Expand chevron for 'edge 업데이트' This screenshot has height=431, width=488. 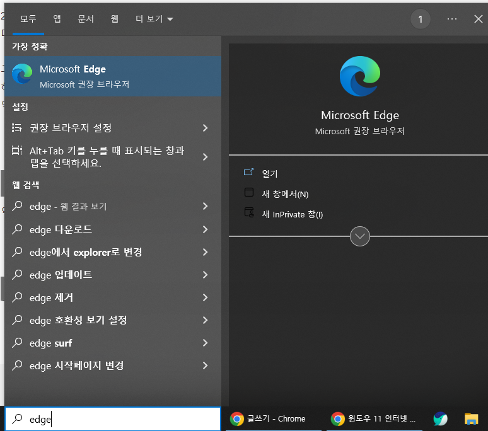[205, 275]
